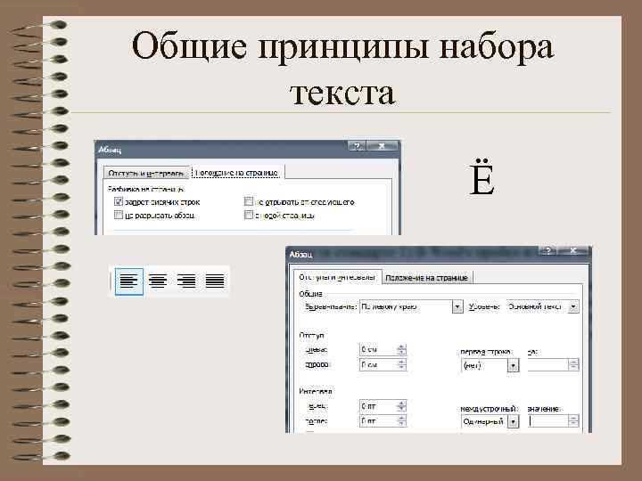Click the right indent 'справа' spinner
Image resolution: width=642 pixels, height=481 pixels.
tap(401, 364)
